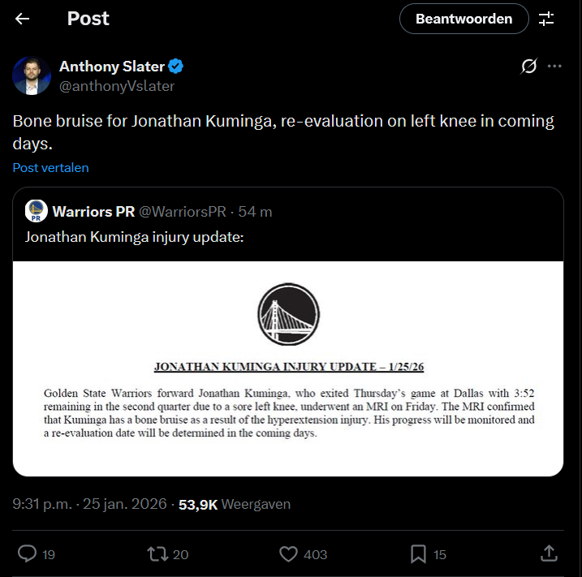The height and width of the screenshot is (577, 582).
Task: Click the back arrow icon
Action: pos(23,19)
